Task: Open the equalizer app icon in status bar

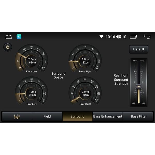Action: point(19,37)
